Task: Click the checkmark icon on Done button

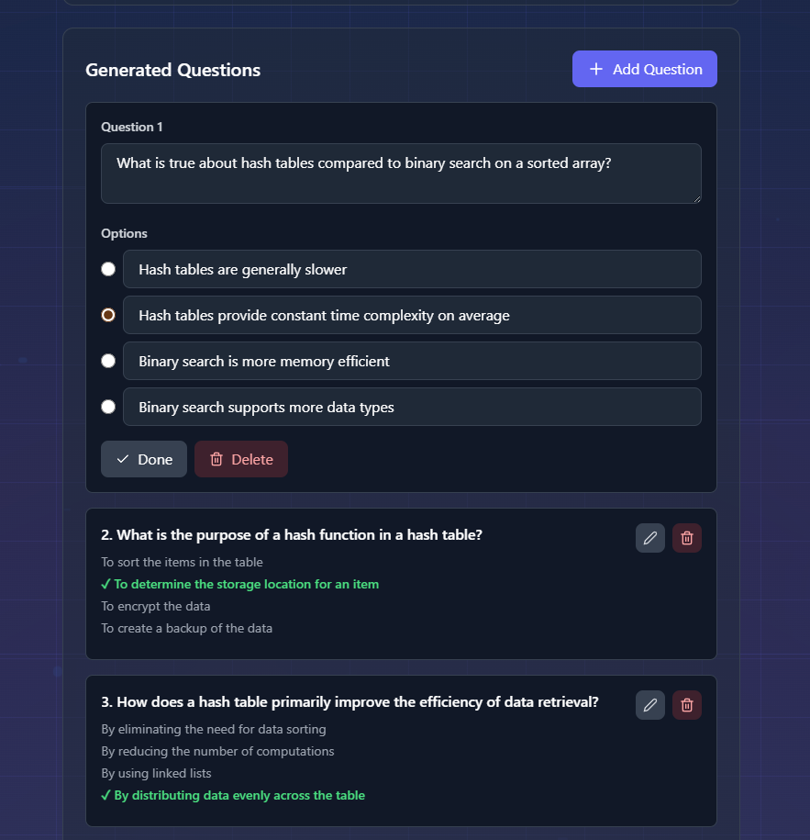Action: tap(123, 459)
